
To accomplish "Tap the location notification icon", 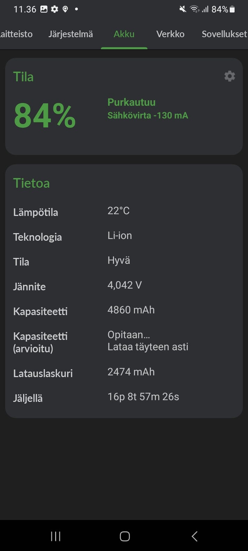I will click(65, 9).
